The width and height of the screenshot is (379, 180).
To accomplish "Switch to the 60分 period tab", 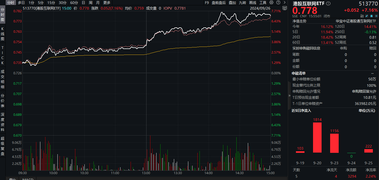I will coord(74,3).
